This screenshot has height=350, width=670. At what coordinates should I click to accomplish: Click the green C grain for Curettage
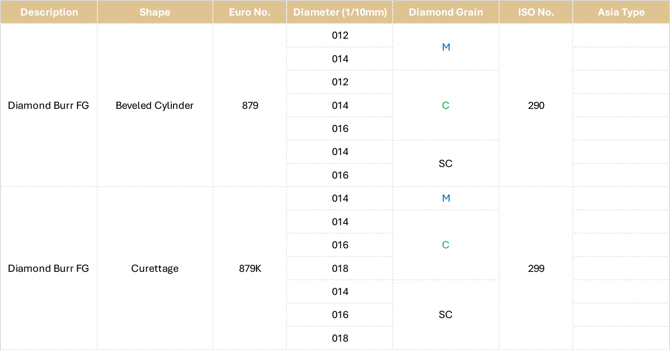[446, 245]
